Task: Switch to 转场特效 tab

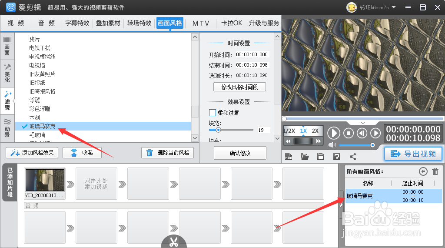Action: pyautogui.click(x=139, y=23)
